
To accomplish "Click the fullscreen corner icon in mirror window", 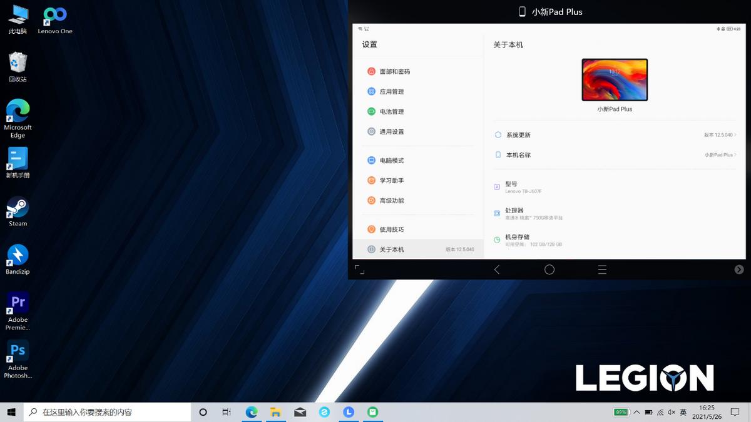I will point(359,269).
